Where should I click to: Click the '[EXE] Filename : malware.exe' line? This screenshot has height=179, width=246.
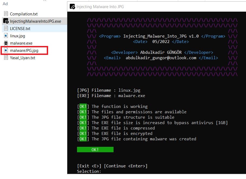(x=111, y=96)
